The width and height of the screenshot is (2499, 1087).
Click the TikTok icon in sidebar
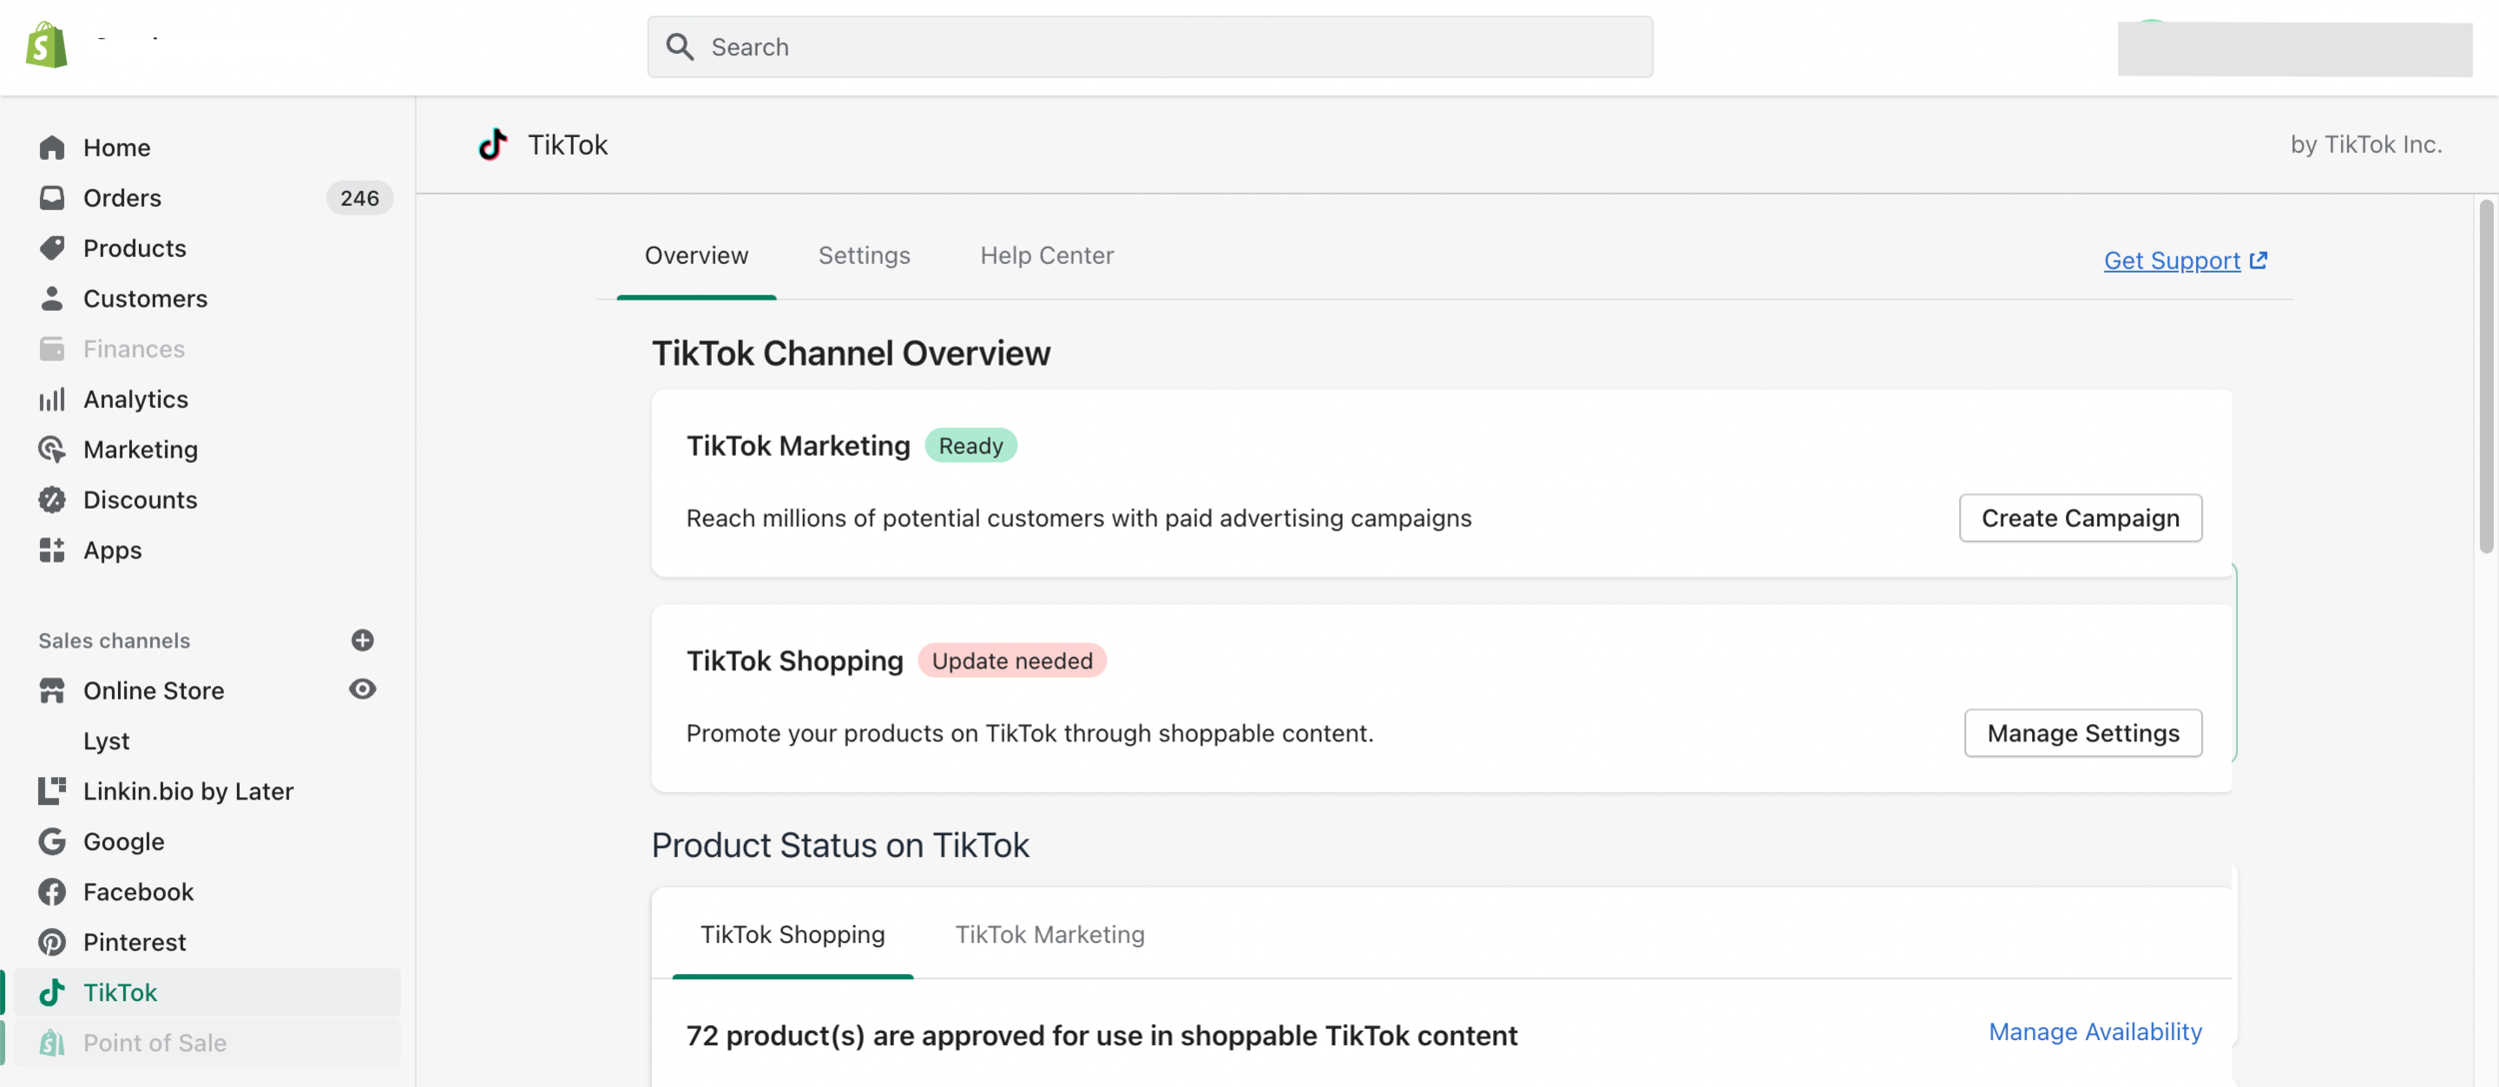click(x=52, y=992)
